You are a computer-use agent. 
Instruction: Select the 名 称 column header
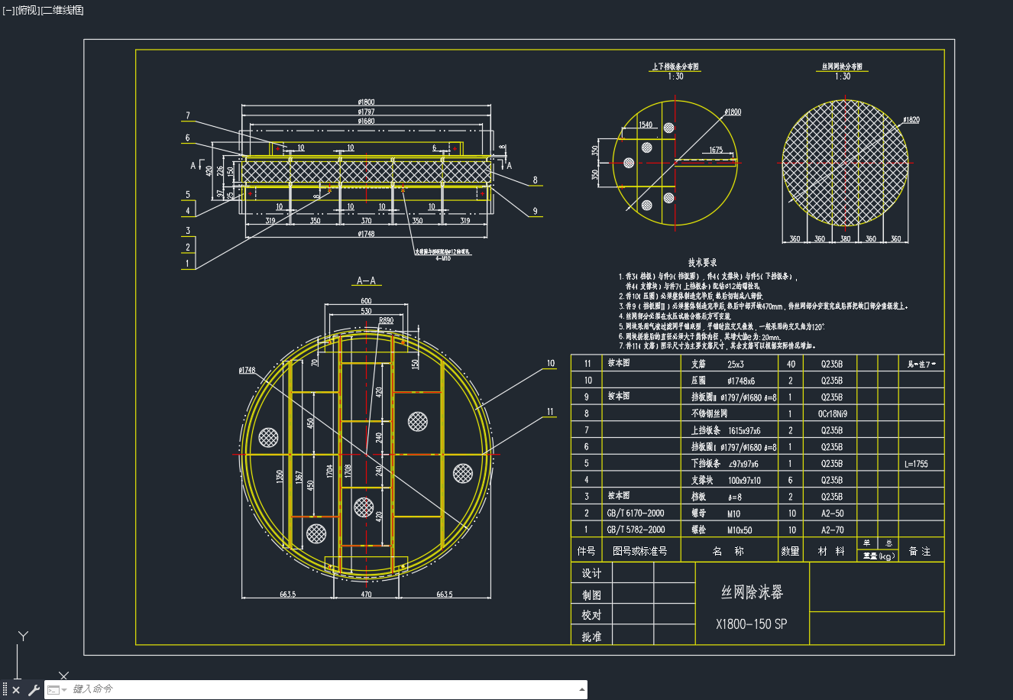click(729, 551)
